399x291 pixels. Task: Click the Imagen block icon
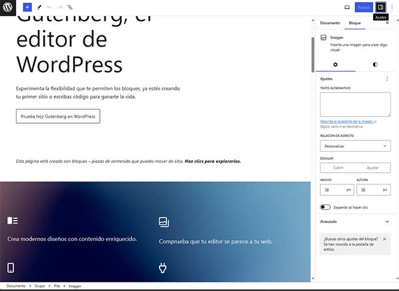[x=323, y=37]
